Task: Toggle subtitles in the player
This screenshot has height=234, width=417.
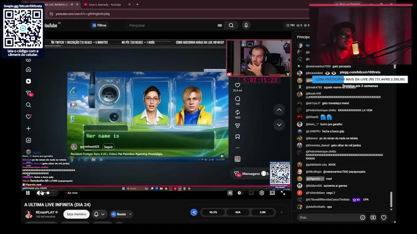Action: coord(251,193)
